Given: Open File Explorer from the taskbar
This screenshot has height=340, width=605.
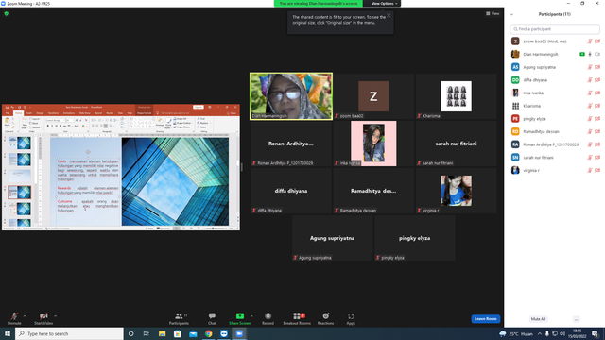Looking at the screenshot, I should coord(162,333).
